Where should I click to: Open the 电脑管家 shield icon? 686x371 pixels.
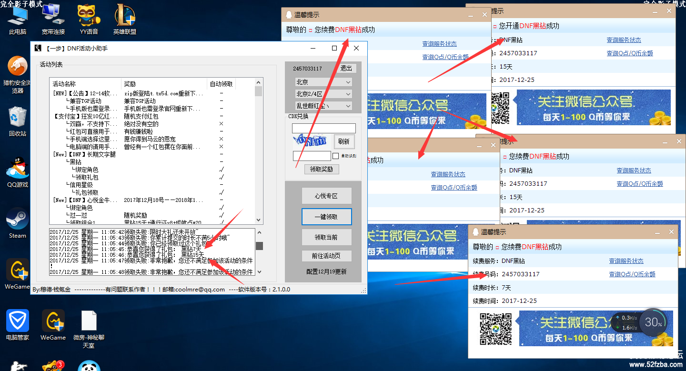click(18, 325)
